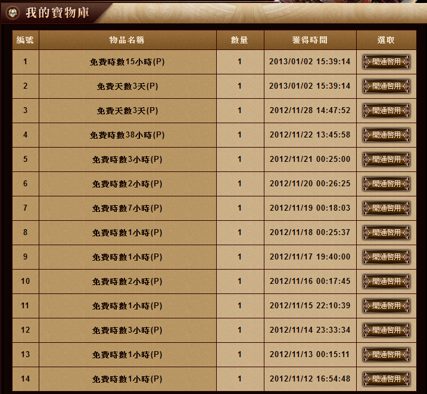Enable row 11 免費時數1小時 item
The width and height of the screenshot is (427, 394).
point(386,305)
